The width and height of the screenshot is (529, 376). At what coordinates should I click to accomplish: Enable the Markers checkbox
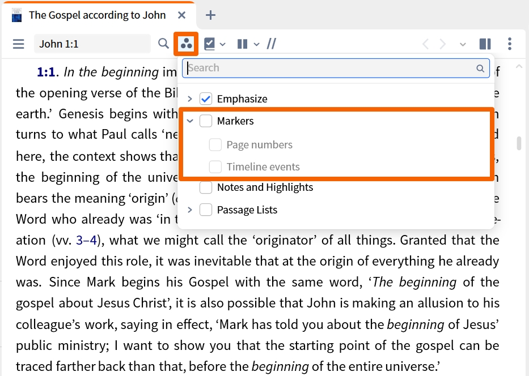[x=206, y=121]
